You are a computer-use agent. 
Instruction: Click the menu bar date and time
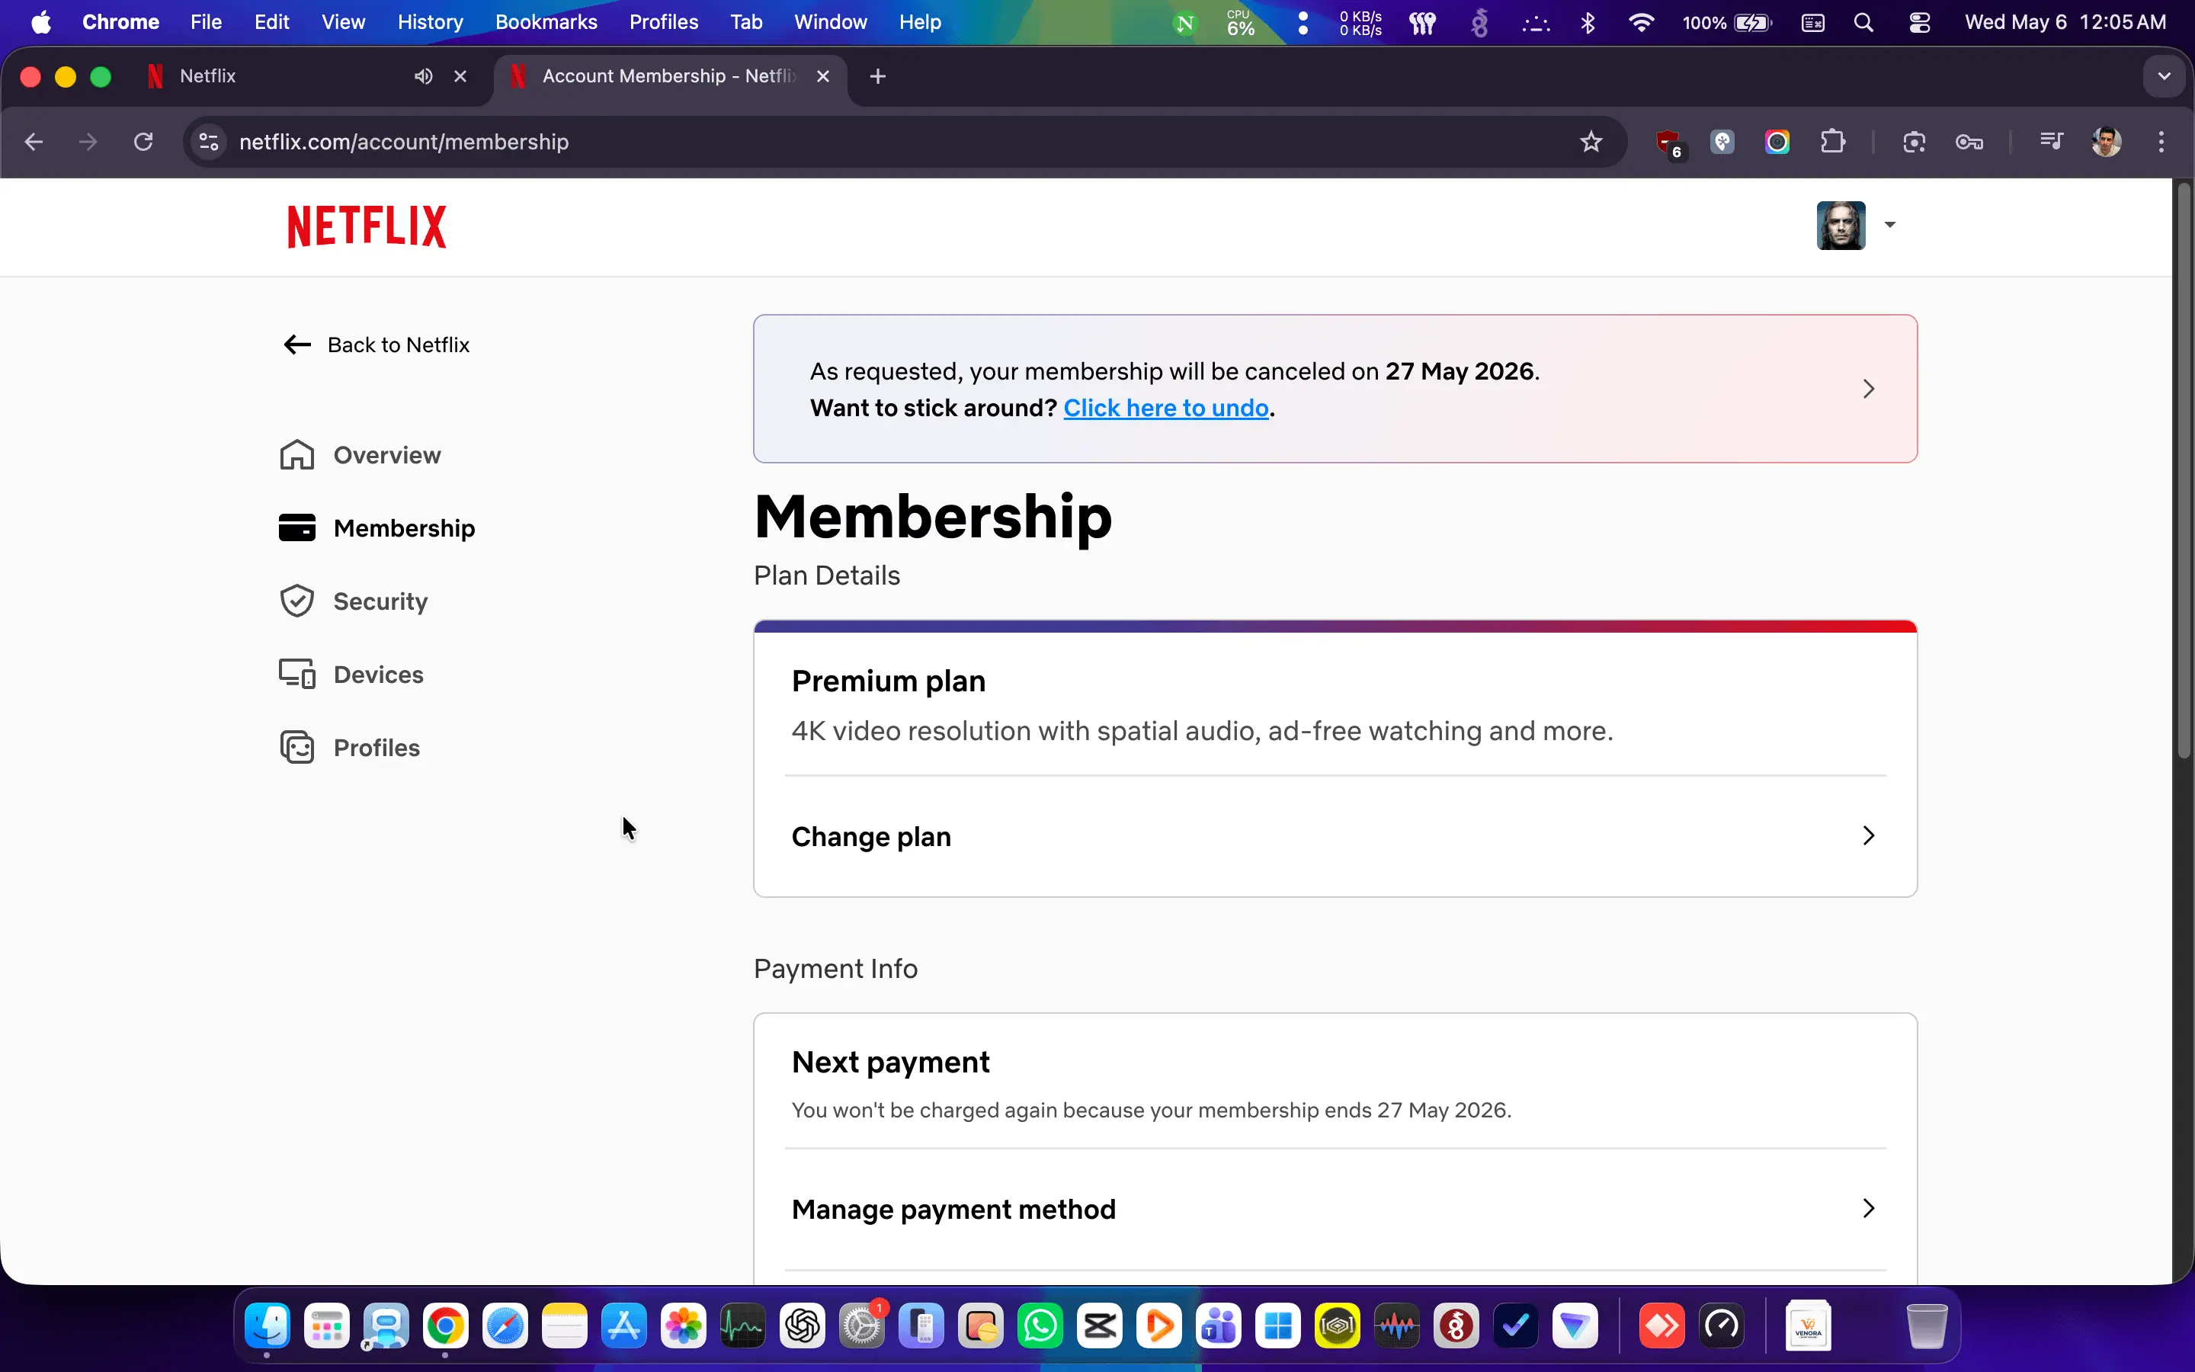[2065, 22]
